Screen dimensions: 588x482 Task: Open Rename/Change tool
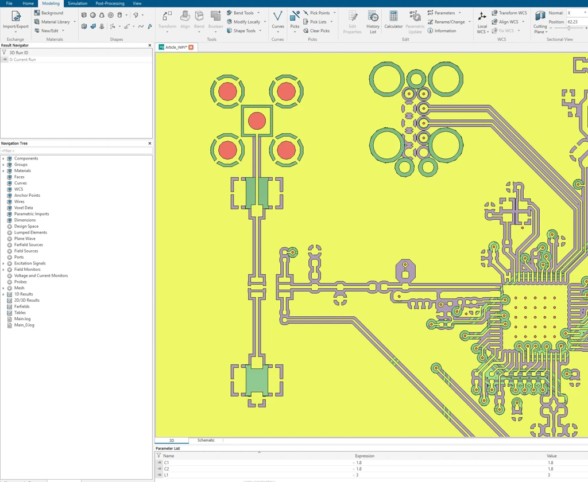point(446,22)
